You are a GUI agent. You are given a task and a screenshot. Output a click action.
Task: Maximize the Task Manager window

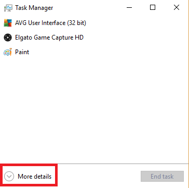[153, 7]
